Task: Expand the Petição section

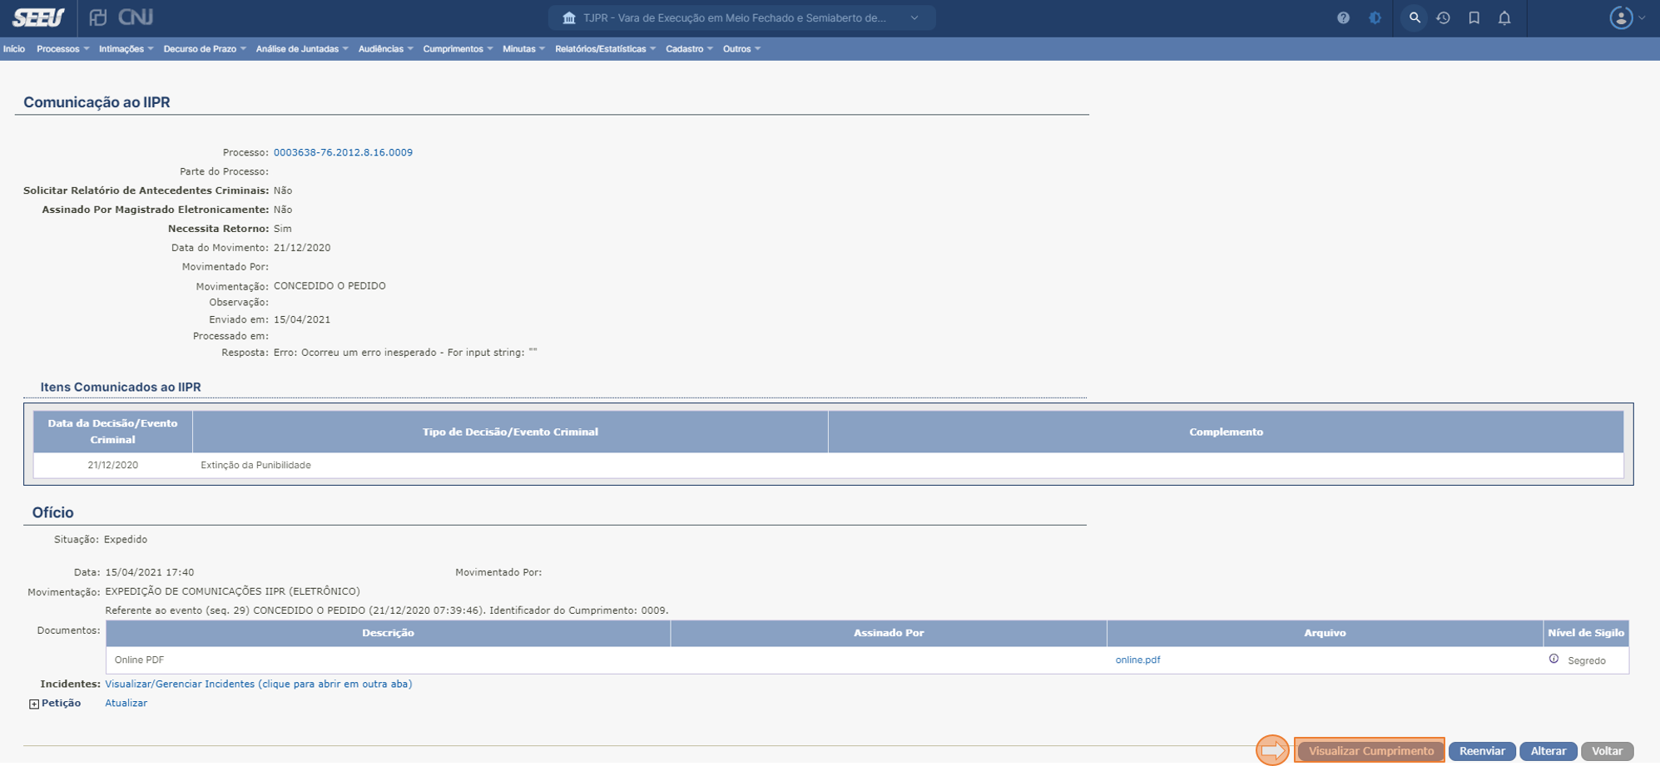Action: pyautogui.click(x=34, y=704)
